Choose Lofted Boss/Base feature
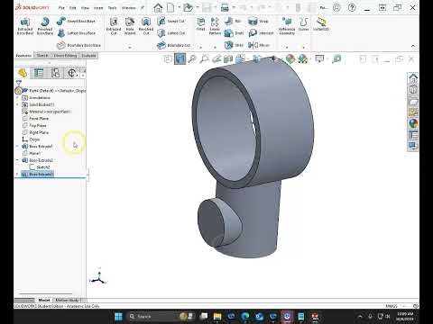Viewport: 433px width, 324px height. pyautogui.click(x=76, y=33)
